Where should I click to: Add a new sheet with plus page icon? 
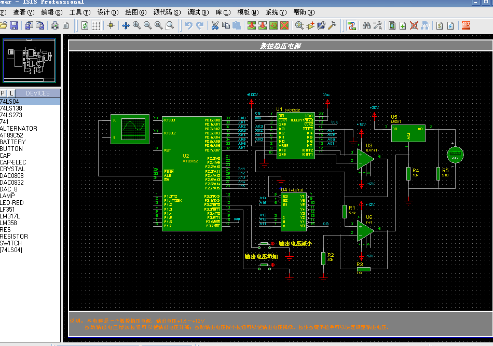403,25
